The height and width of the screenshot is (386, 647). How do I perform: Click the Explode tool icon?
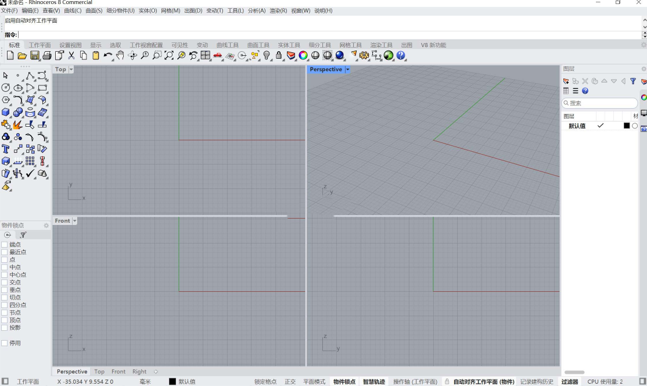point(18,124)
